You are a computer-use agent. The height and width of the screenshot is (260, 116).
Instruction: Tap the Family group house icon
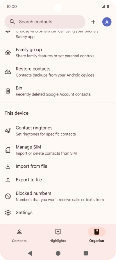pyautogui.click(x=8, y=53)
